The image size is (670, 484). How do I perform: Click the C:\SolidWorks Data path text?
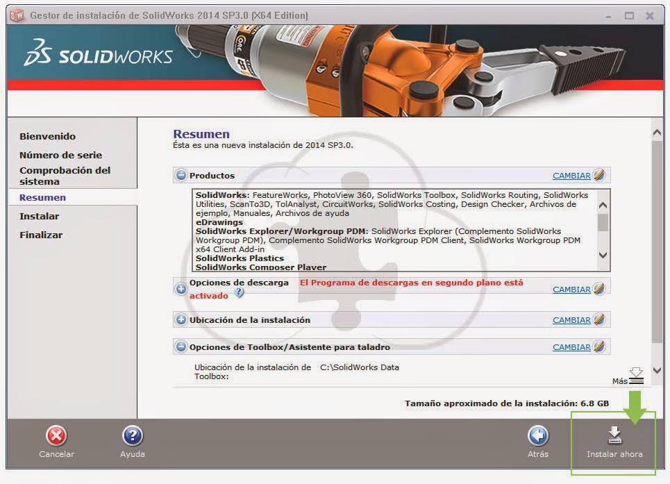pos(360,367)
